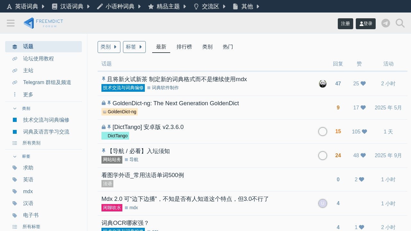Viewport: 411px width, 231px height.
Task: Click the 登录 button
Action: [x=365, y=24]
